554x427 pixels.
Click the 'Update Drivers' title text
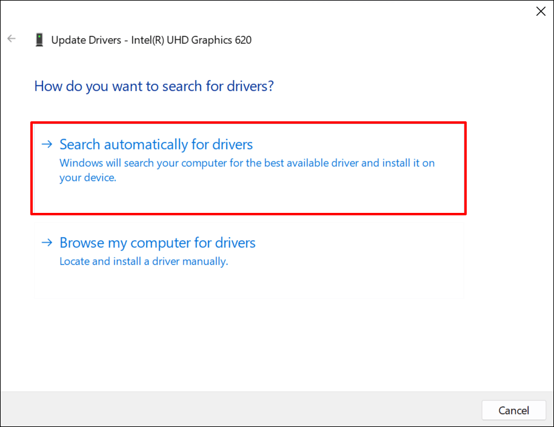pos(84,40)
